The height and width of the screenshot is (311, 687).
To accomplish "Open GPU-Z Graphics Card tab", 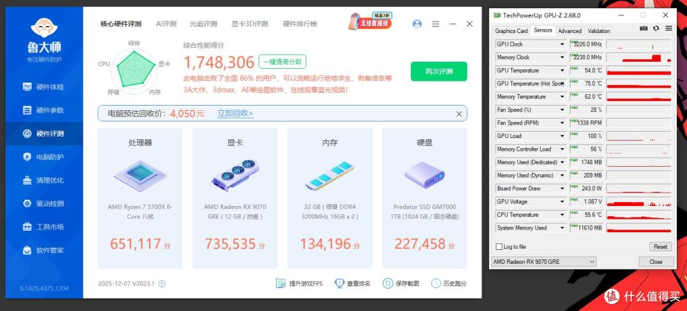I will pos(511,31).
